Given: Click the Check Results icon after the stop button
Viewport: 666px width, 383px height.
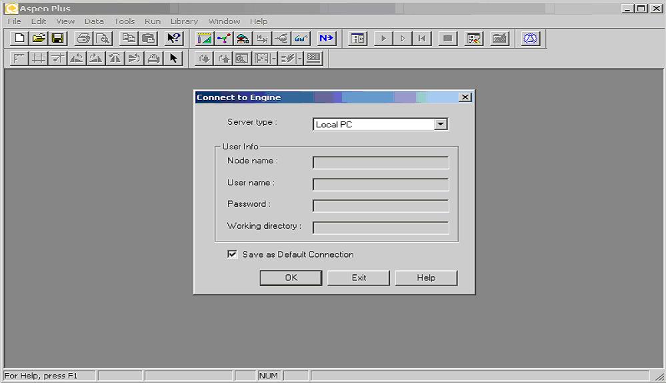Looking at the screenshot, I should (x=473, y=39).
